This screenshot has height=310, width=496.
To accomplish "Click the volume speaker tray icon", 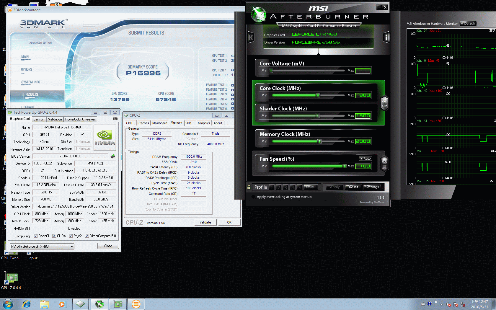I will [x=449, y=304].
